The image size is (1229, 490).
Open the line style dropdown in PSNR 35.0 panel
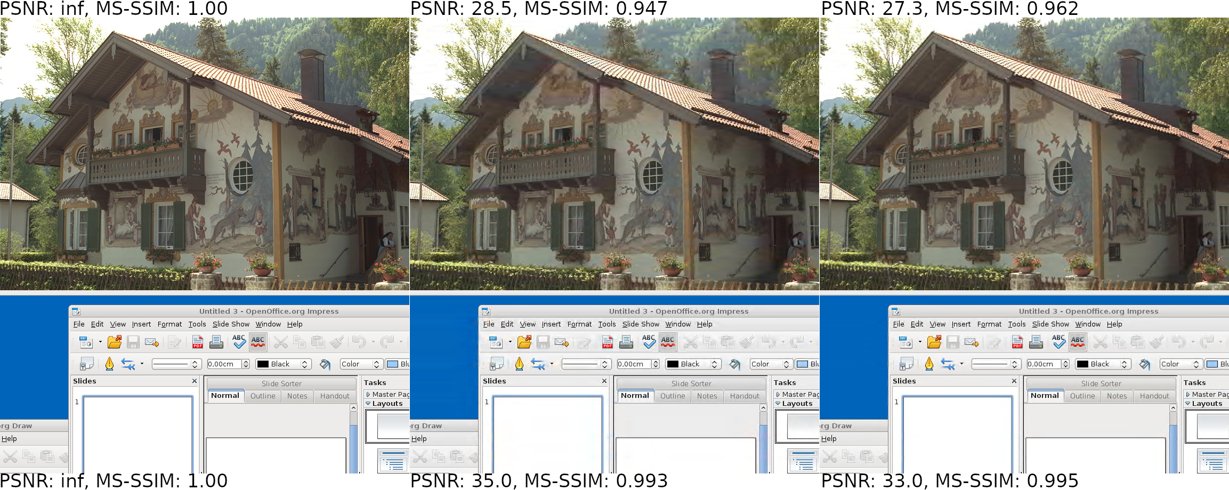586,364
